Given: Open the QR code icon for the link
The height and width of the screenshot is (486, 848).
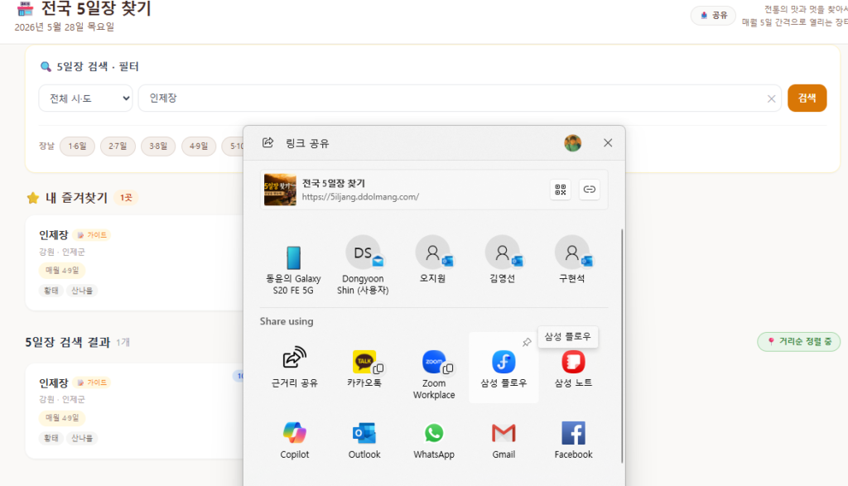Looking at the screenshot, I should click(561, 190).
